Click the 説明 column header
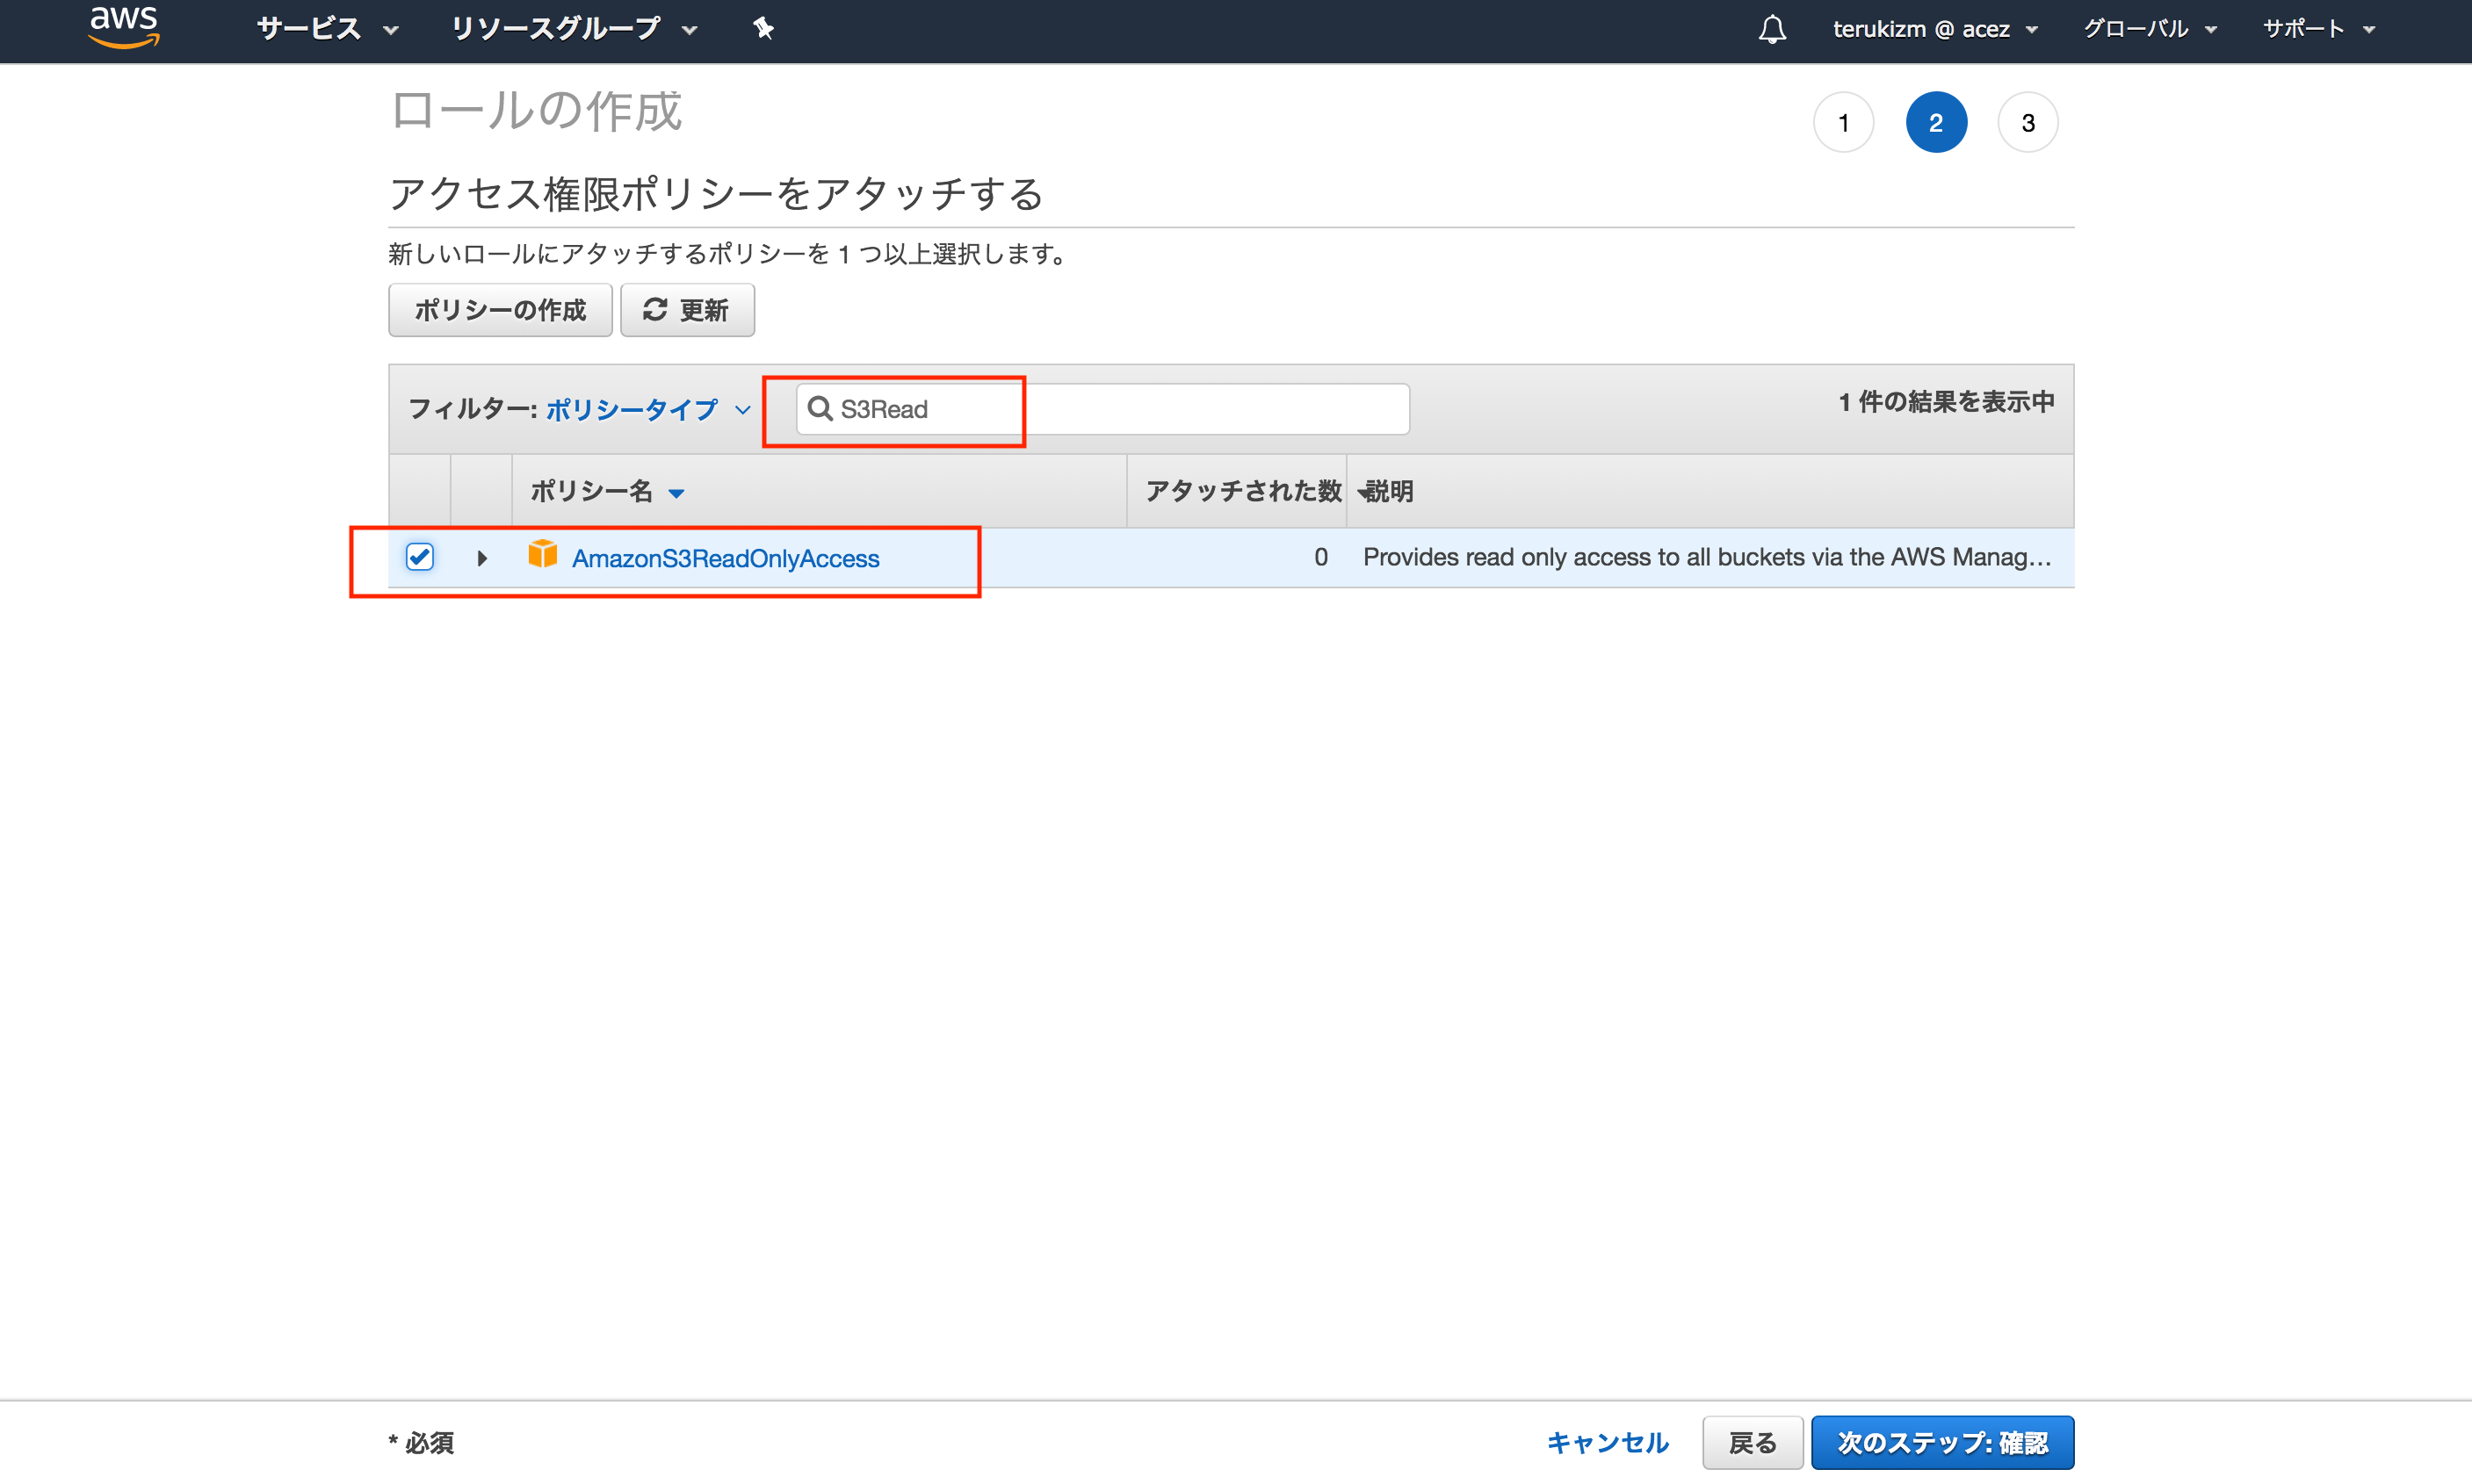 point(1389,491)
